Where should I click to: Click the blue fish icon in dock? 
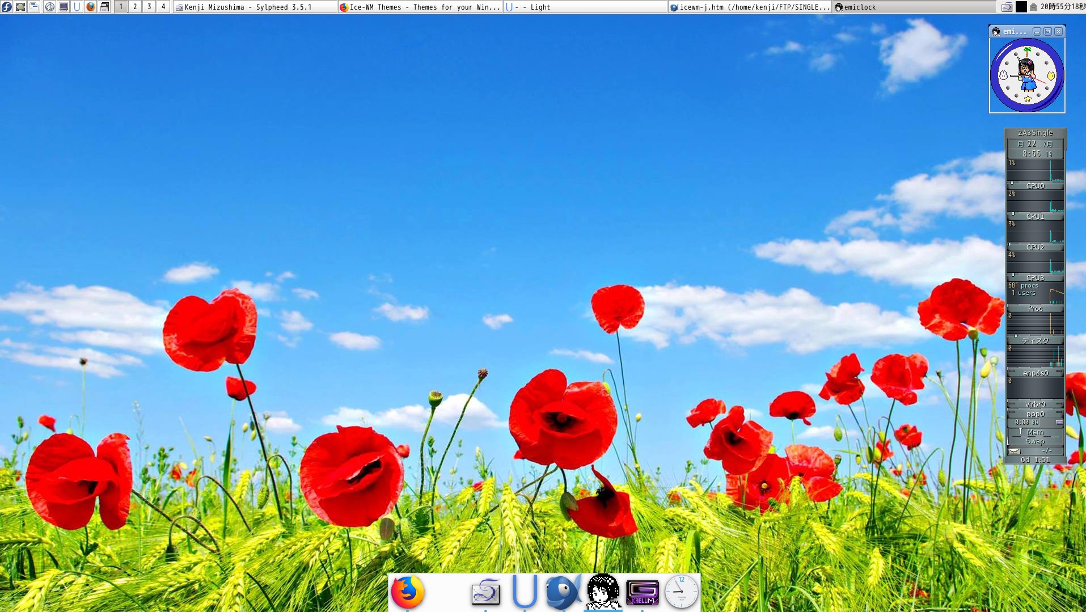point(563,592)
